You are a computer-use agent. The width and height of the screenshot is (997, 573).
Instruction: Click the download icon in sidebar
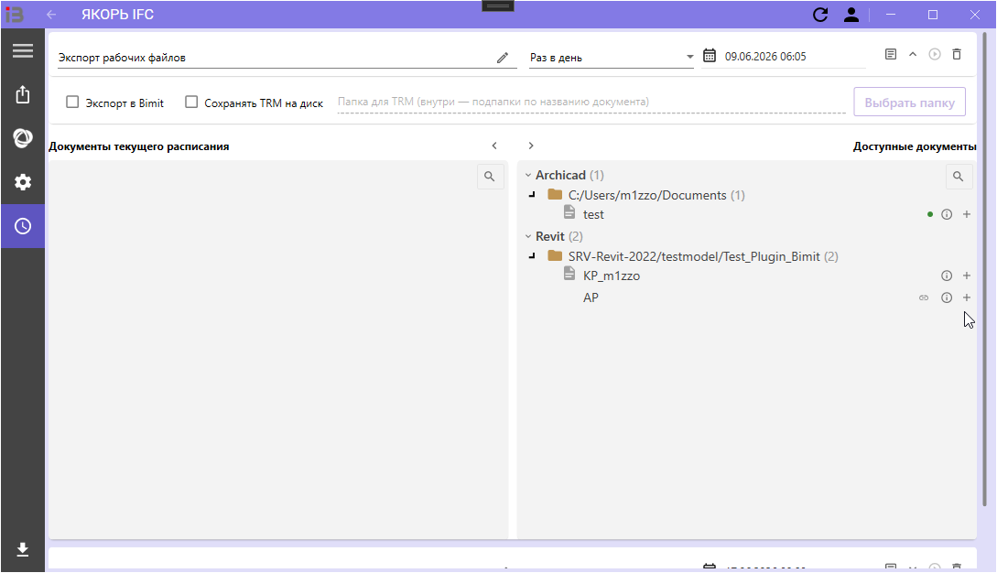point(23,549)
